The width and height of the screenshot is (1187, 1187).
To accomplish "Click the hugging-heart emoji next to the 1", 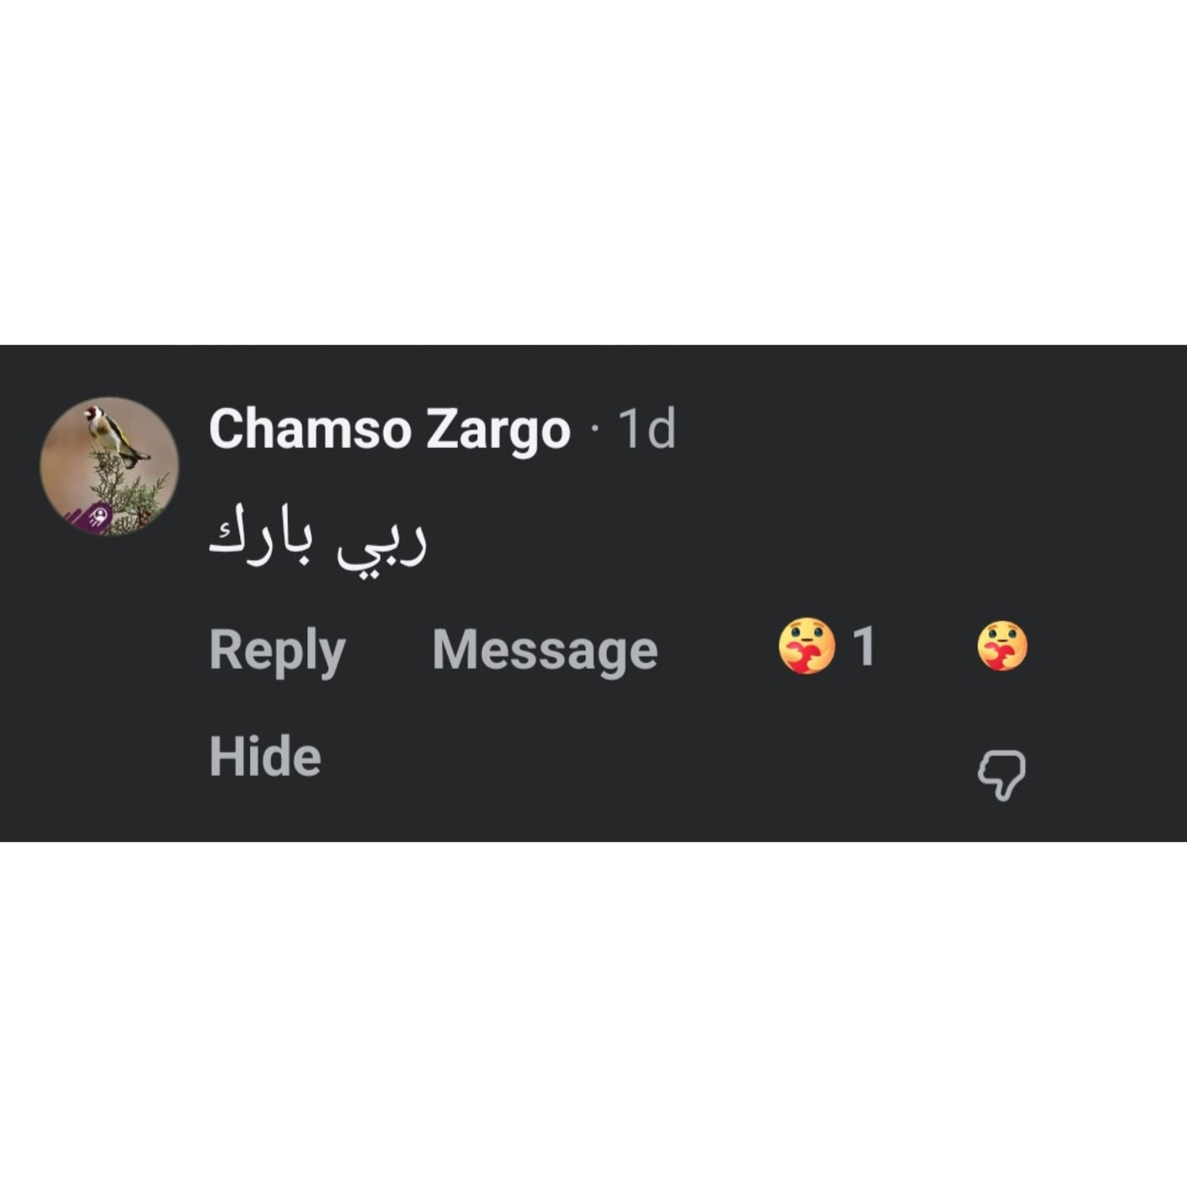I will (x=806, y=646).
